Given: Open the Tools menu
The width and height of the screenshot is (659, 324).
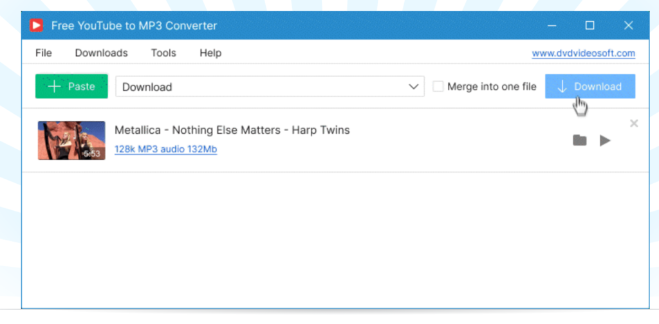Looking at the screenshot, I should coord(163,53).
